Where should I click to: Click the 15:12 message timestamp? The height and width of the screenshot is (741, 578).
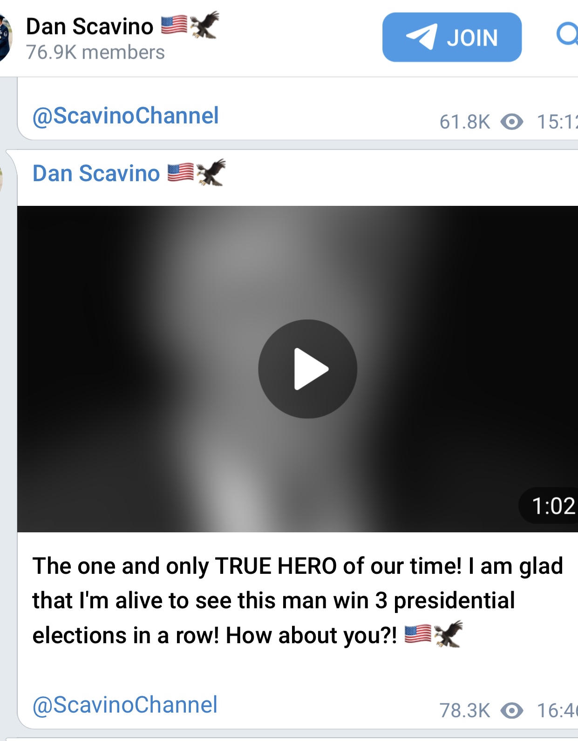557,122
